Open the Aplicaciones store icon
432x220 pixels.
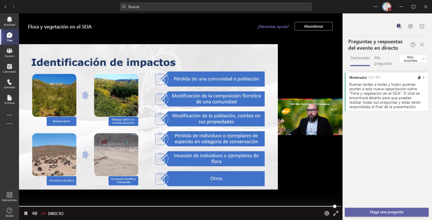coord(9,196)
